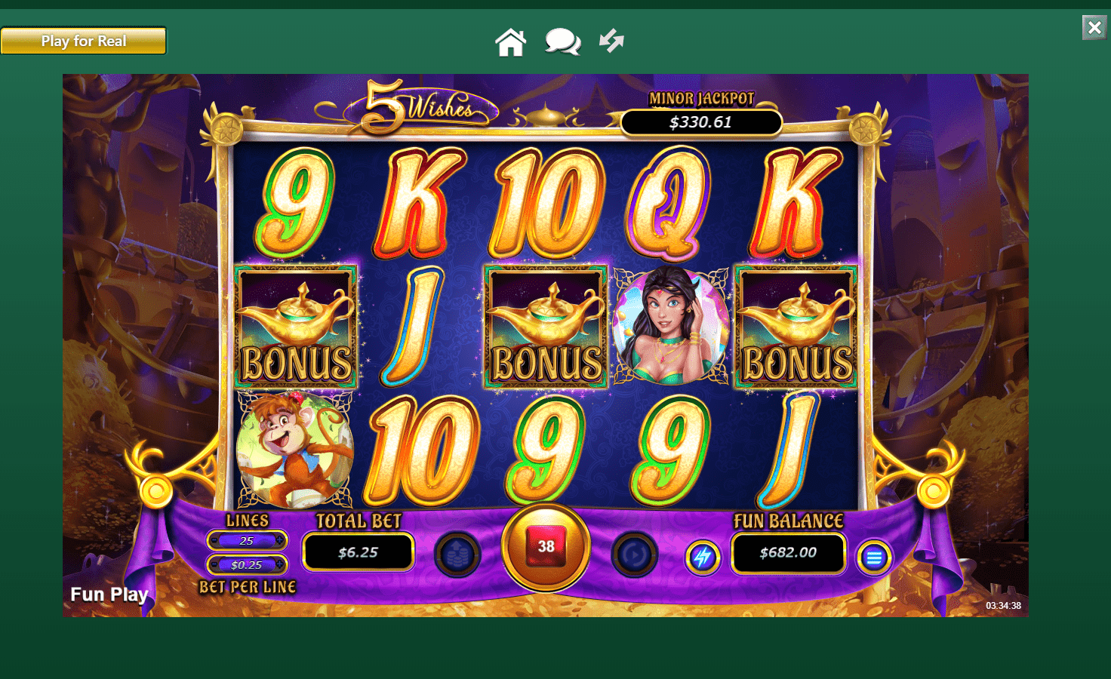Click the max bet coin-stack button

pos(457,555)
